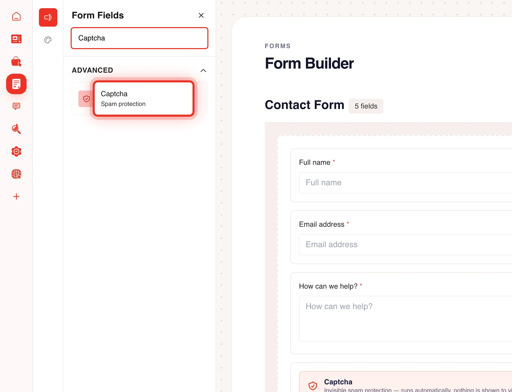Click the How can we help textarea
The width and height of the screenshot is (512, 392).
pos(406,319)
